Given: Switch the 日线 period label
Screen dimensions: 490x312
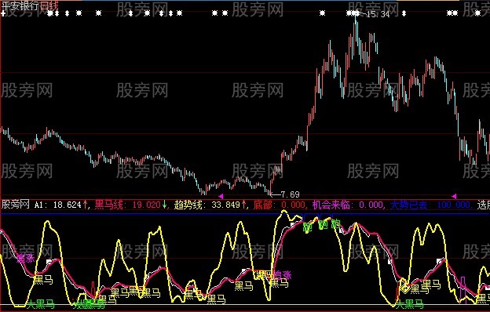Looking at the screenshot, I should tap(49, 5).
